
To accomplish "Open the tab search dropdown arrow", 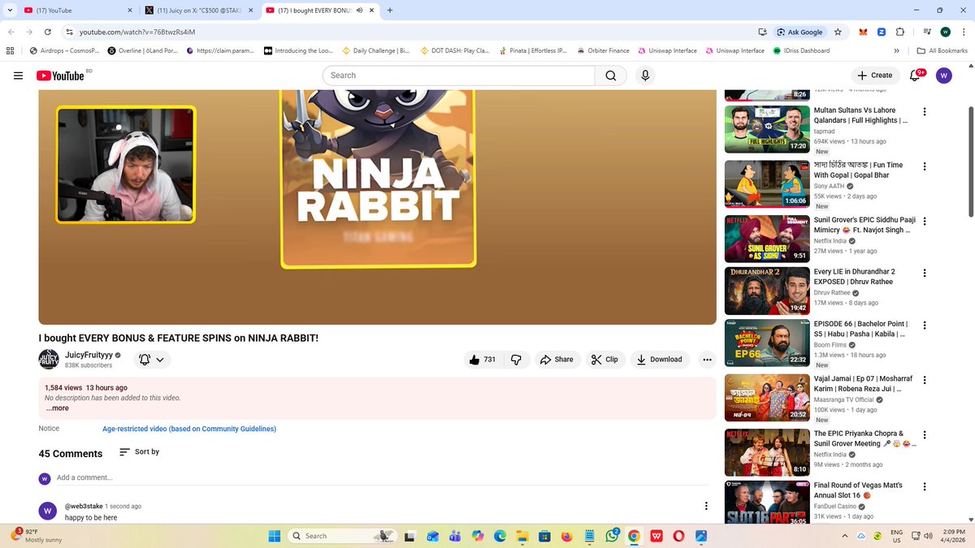I will click(9, 10).
